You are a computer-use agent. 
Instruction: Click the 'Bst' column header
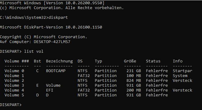point(37,61)
